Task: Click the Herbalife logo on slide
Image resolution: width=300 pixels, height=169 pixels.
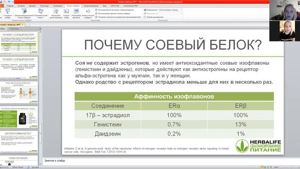Action: 258,146
